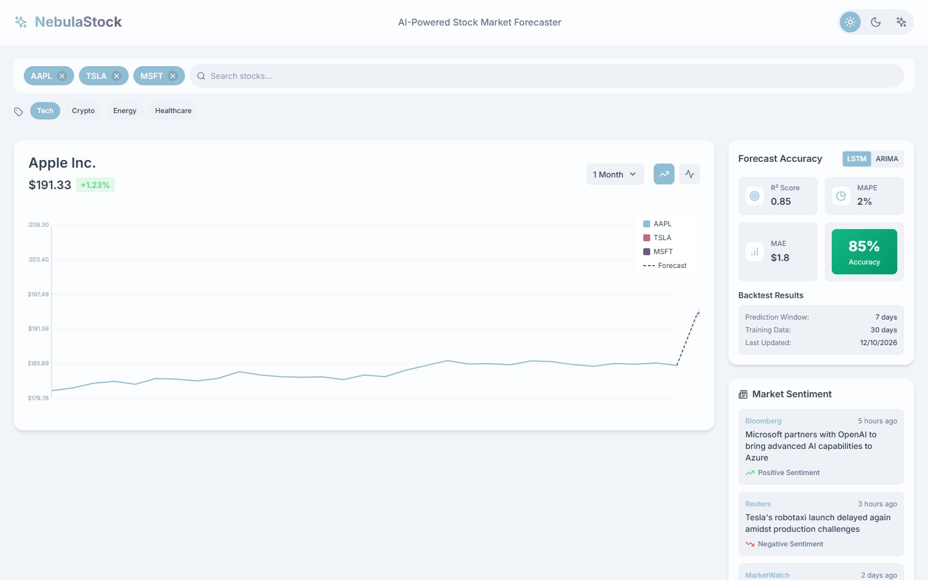Toggle TSLA series in chart legend
The width and height of the screenshot is (928, 580).
click(657, 238)
